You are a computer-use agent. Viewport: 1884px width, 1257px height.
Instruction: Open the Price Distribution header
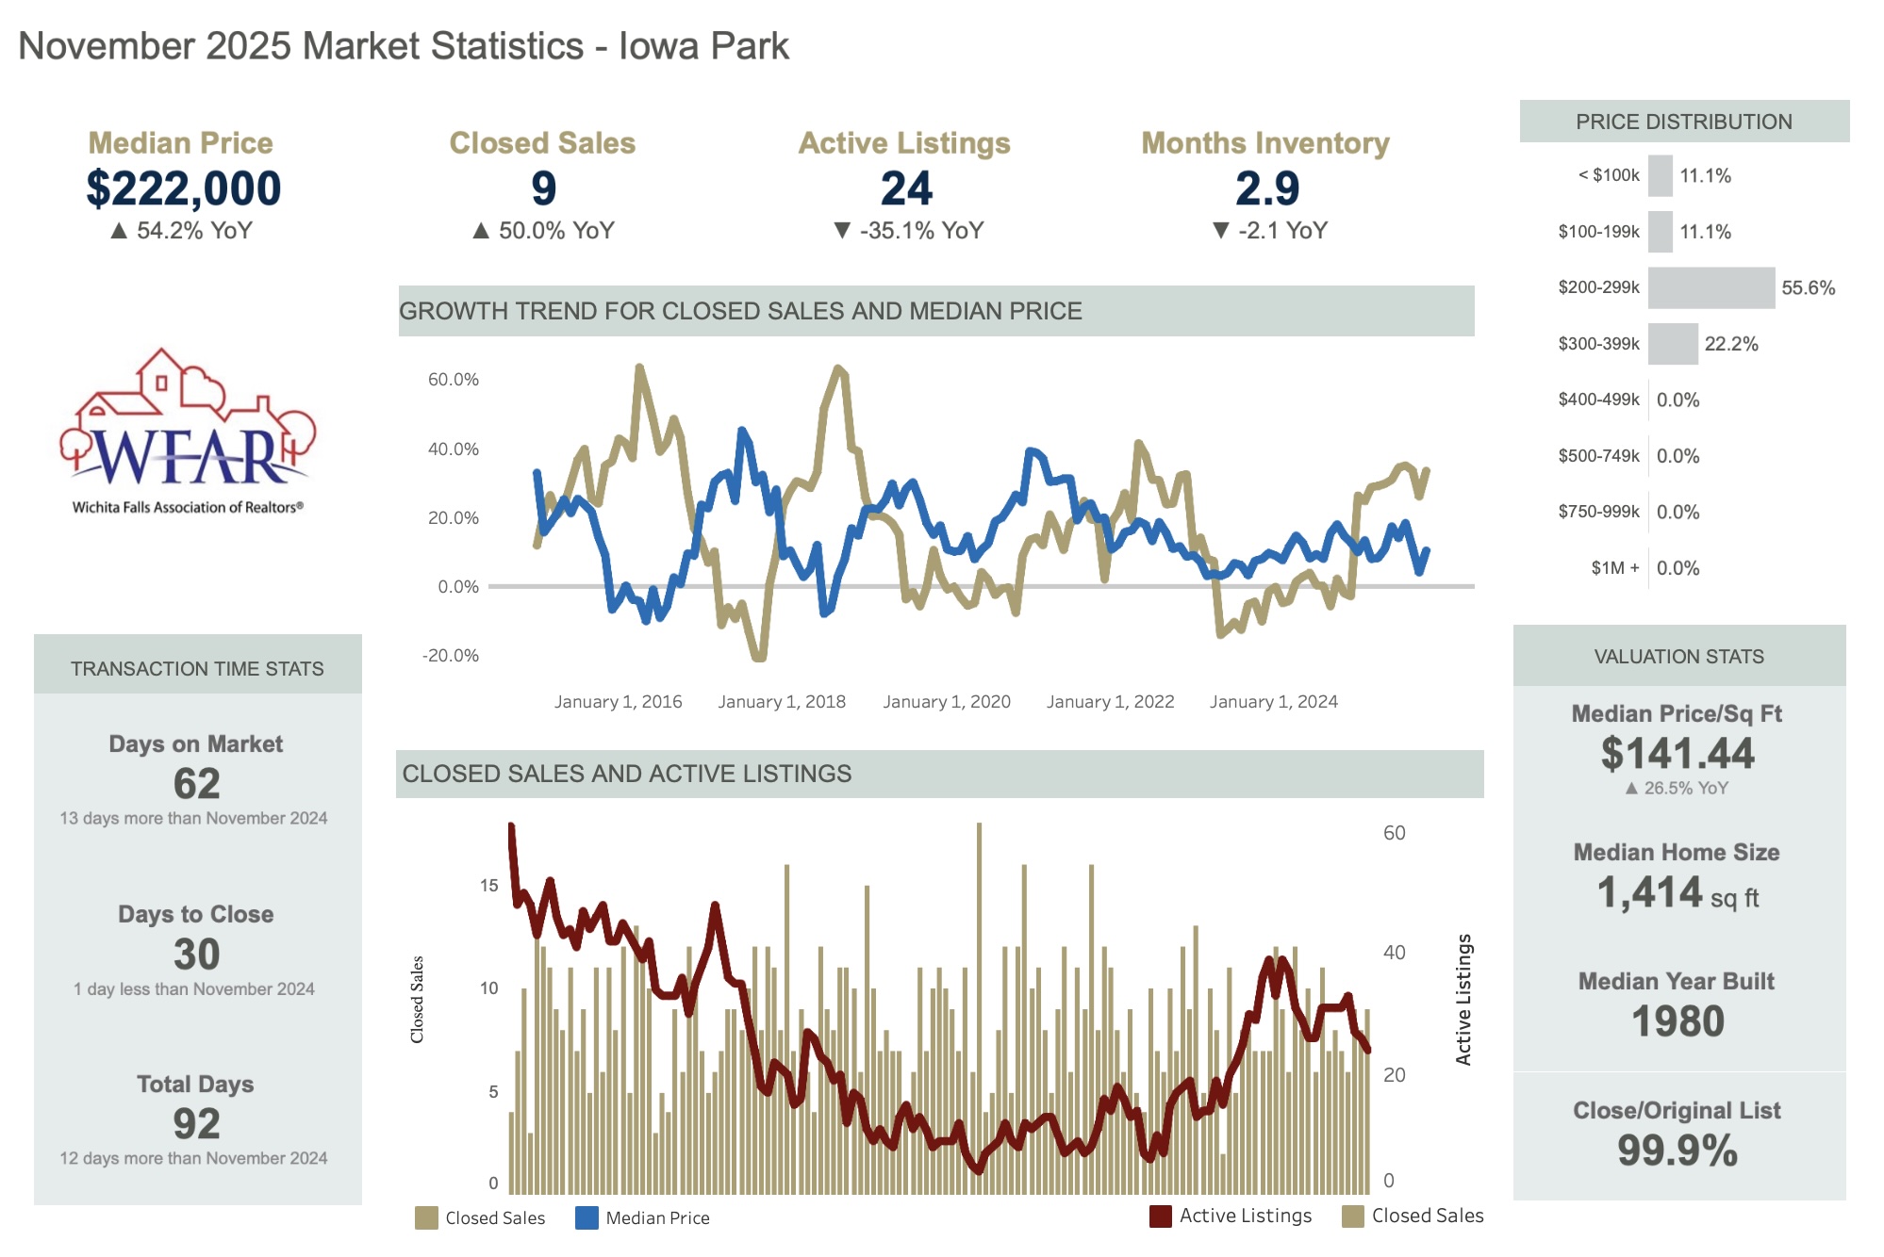coord(1684,122)
